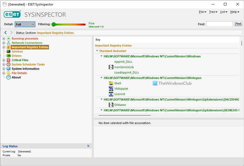Viewport: 244px width, 166px height.
Task: Collapse the Log Status panel
Action: [88, 146]
